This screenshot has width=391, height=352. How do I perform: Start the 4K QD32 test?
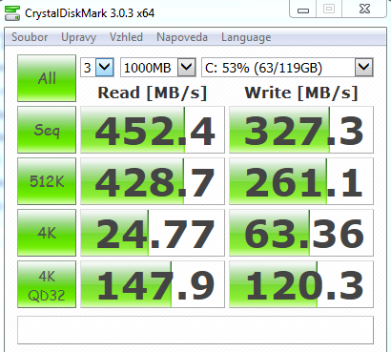point(47,284)
